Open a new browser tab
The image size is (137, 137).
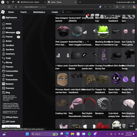click(80, 2)
